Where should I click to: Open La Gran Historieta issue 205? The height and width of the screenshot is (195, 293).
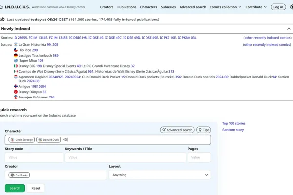55,44
